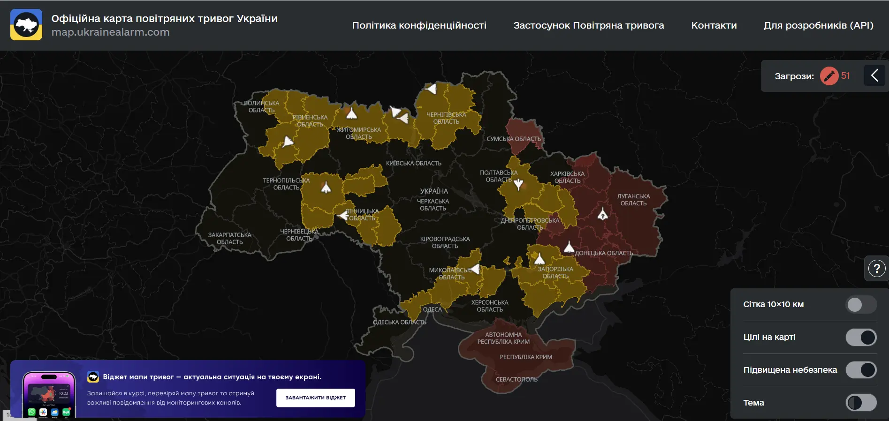Click the downward drone marker near ПОЛТАВСЬКА ОБЛАСТЬ
This screenshot has height=421, width=889.
(x=518, y=184)
